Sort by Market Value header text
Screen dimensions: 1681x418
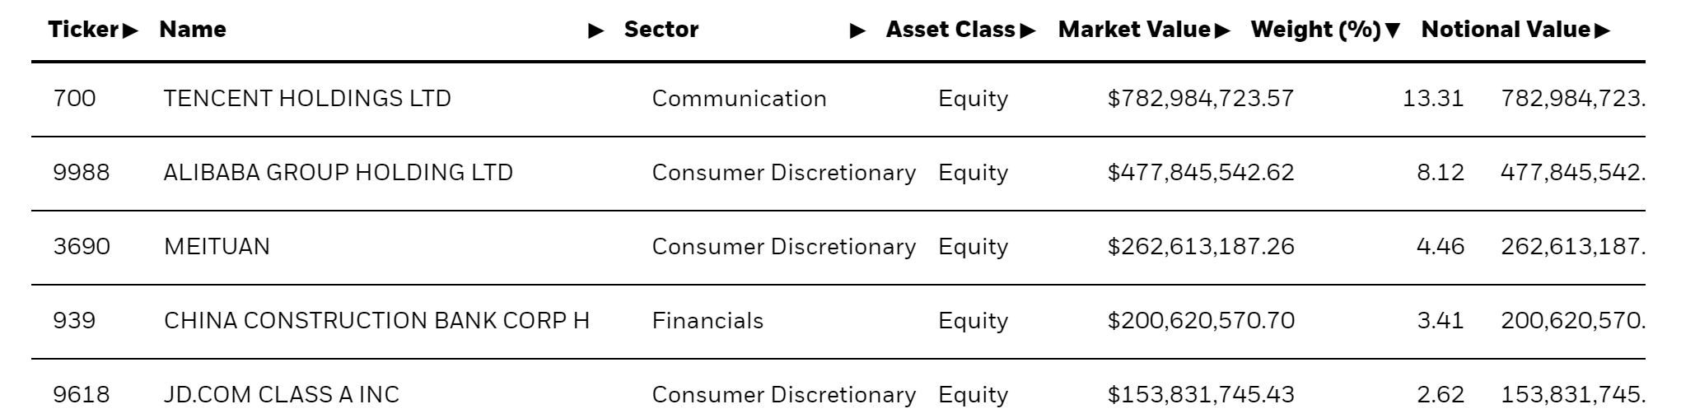coord(1134,30)
